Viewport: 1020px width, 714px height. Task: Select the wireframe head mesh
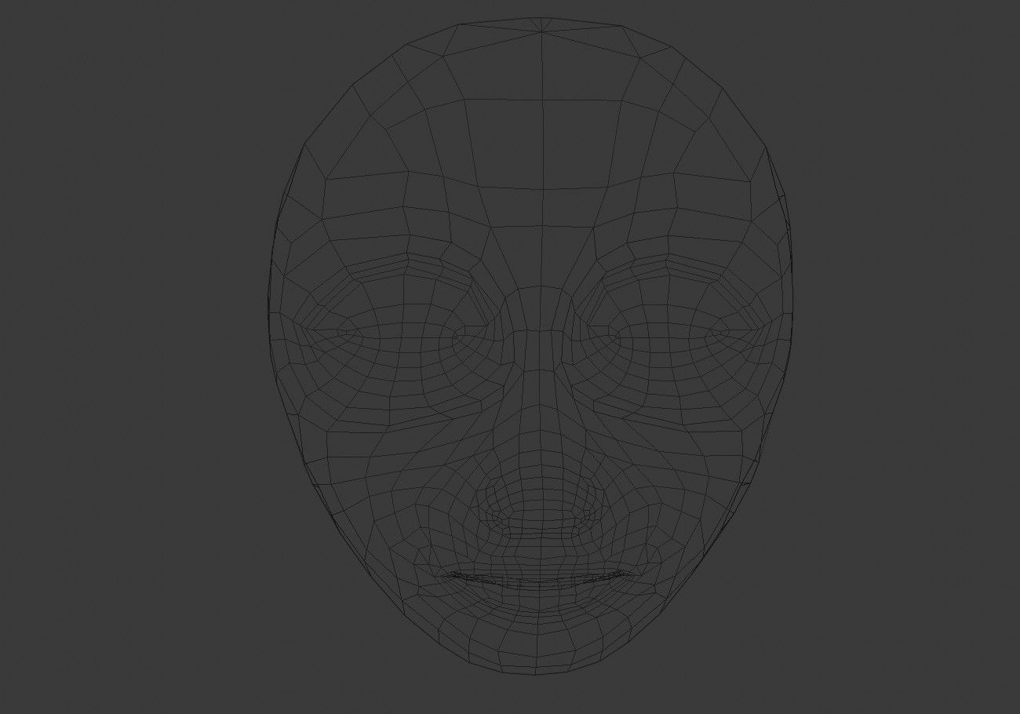tap(530, 345)
